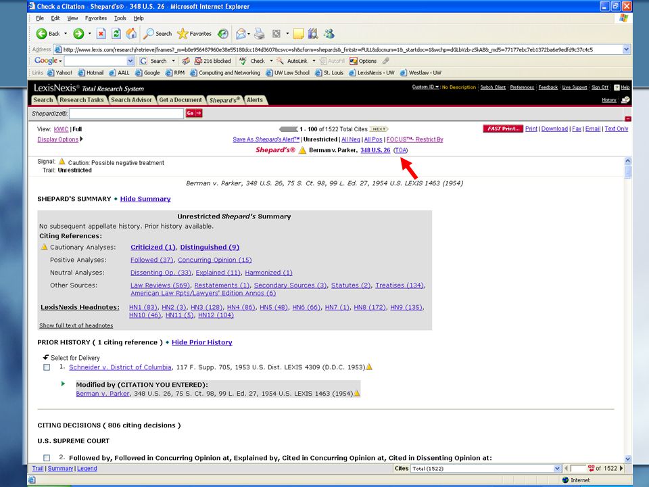Switch to the Alerts tab

(x=255, y=100)
